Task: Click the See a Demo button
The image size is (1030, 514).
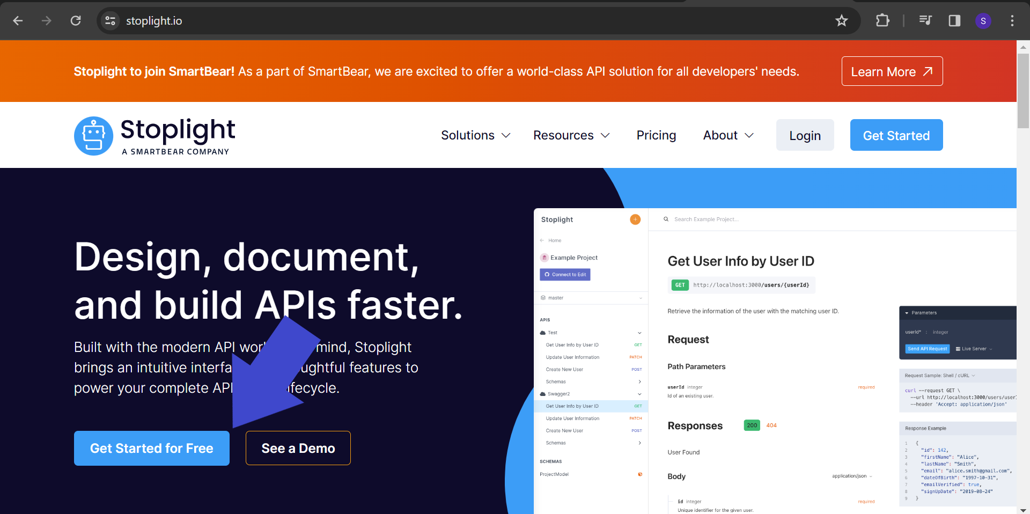Action: (x=298, y=448)
